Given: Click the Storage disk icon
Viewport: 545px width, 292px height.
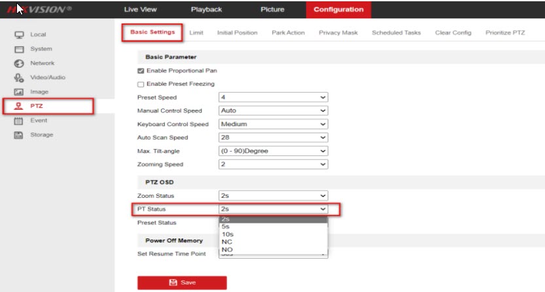Looking at the screenshot, I should tap(19, 135).
